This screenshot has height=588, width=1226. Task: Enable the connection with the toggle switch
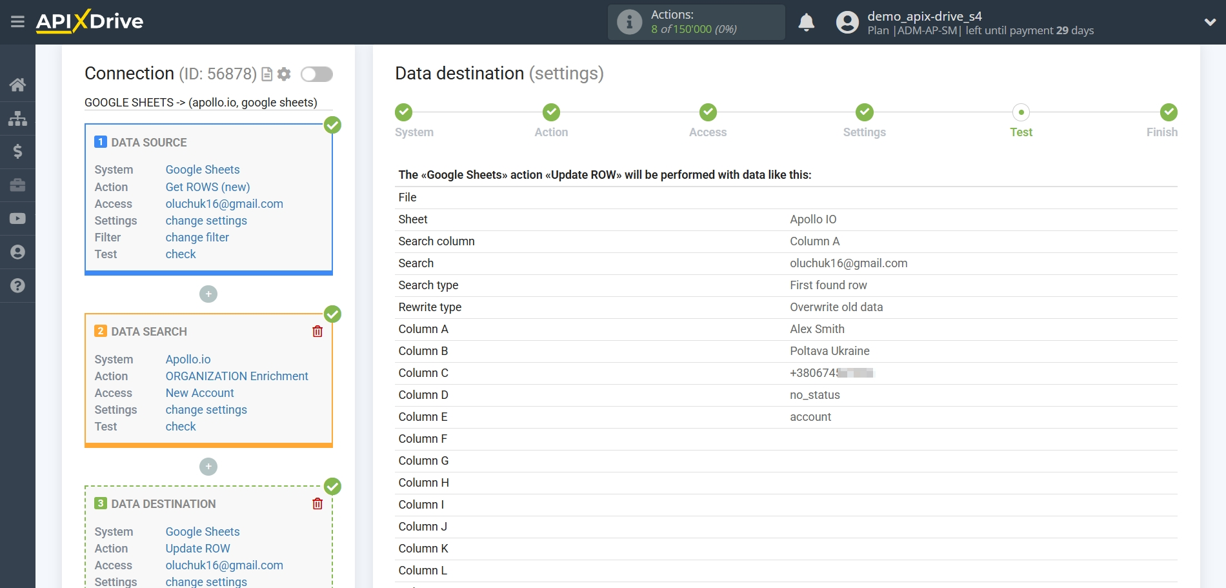pyautogui.click(x=316, y=74)
